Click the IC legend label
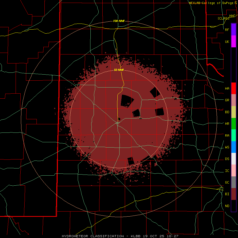This screenshot has height=238, width=238. click(227, 171)
